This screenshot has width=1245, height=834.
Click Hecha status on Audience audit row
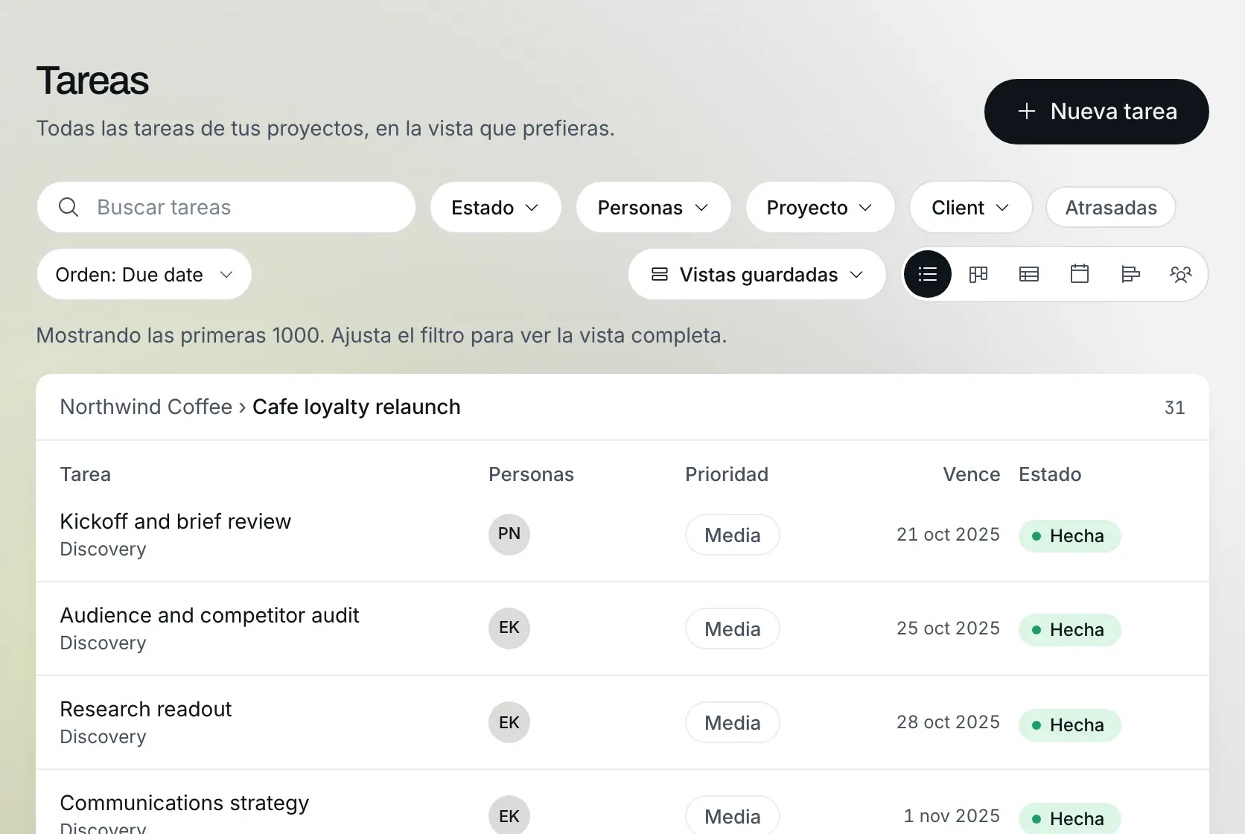tap(1069, 630)
